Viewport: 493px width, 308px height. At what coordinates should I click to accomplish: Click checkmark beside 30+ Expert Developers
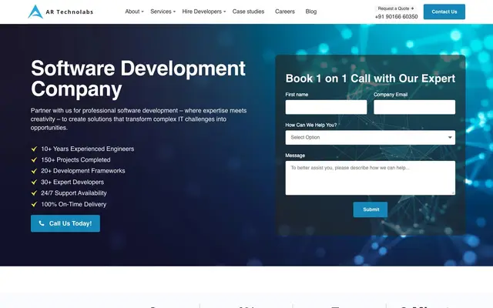coord(34,182)
